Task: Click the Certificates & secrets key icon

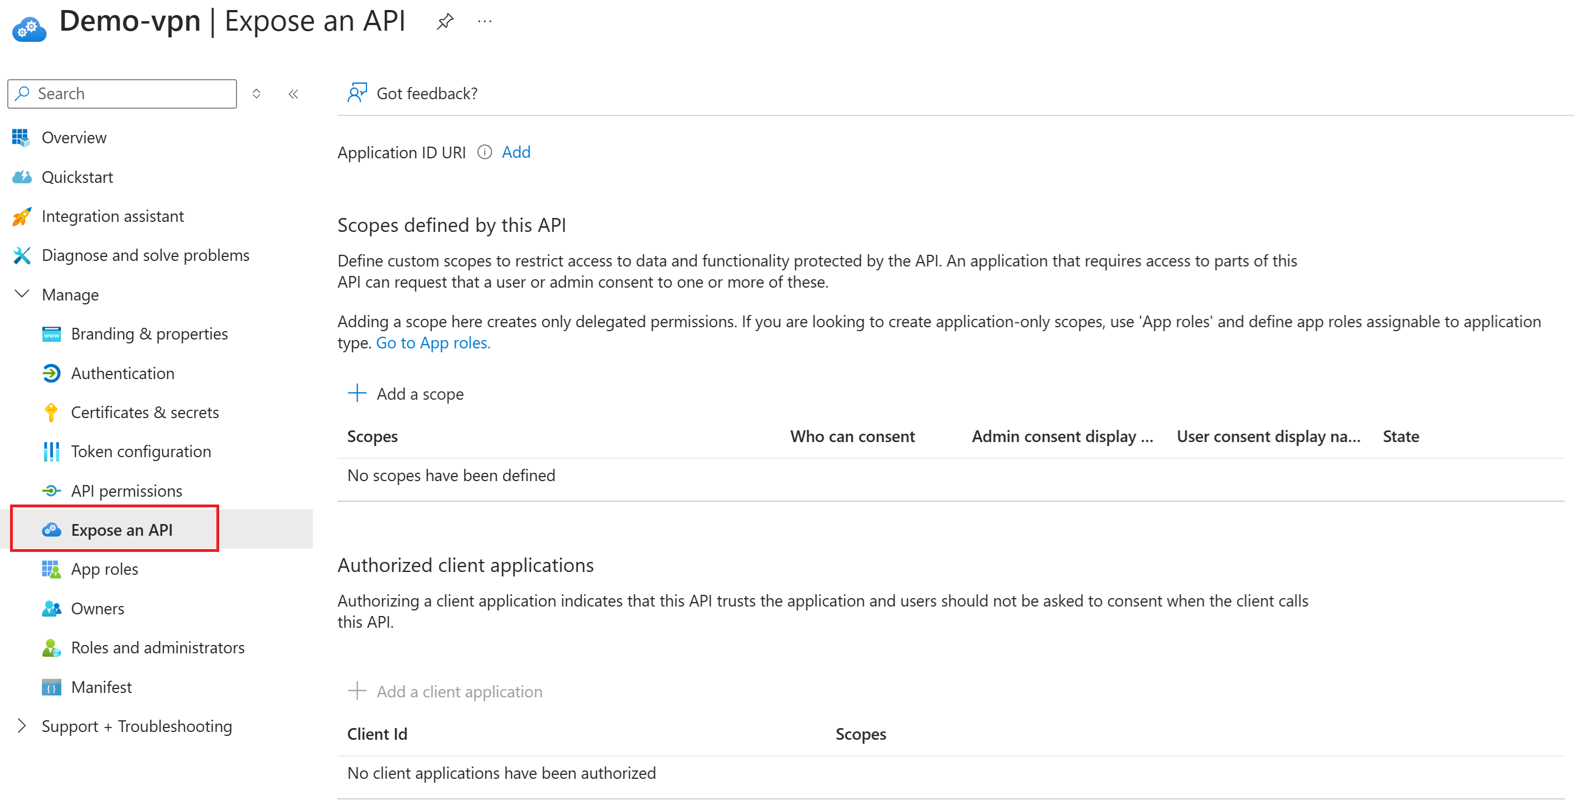Action: tap(51, 413)
